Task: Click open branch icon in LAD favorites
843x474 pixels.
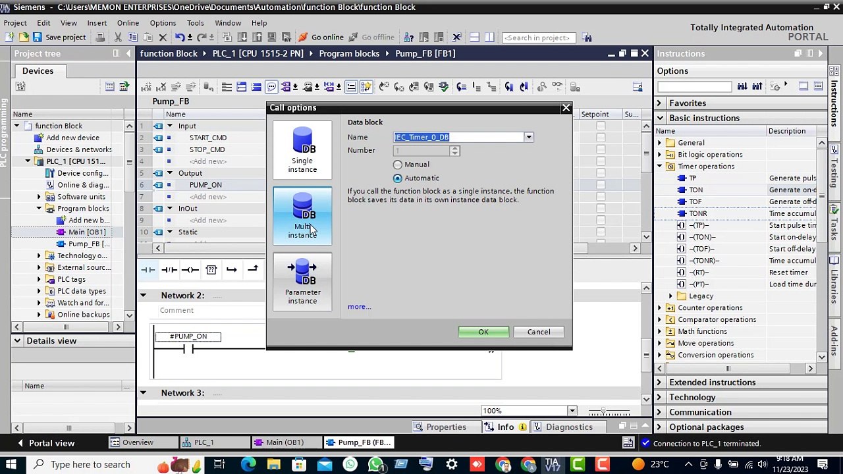Action: point(232,269)
